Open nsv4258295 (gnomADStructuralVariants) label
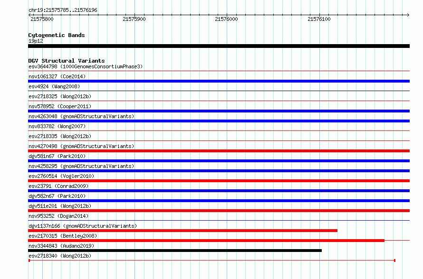The image size is (423, 279). [81, 166]
